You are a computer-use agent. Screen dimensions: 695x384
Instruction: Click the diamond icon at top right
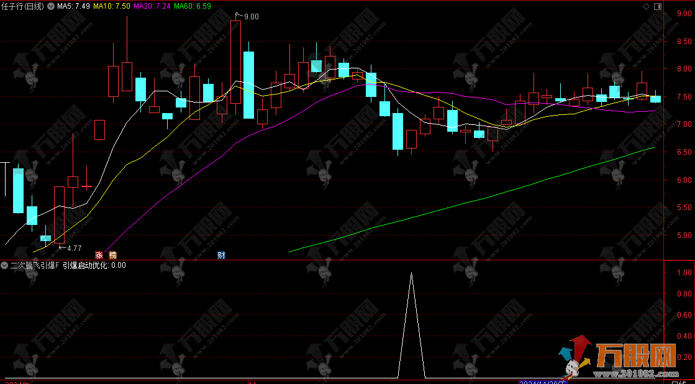pos(646,6)
